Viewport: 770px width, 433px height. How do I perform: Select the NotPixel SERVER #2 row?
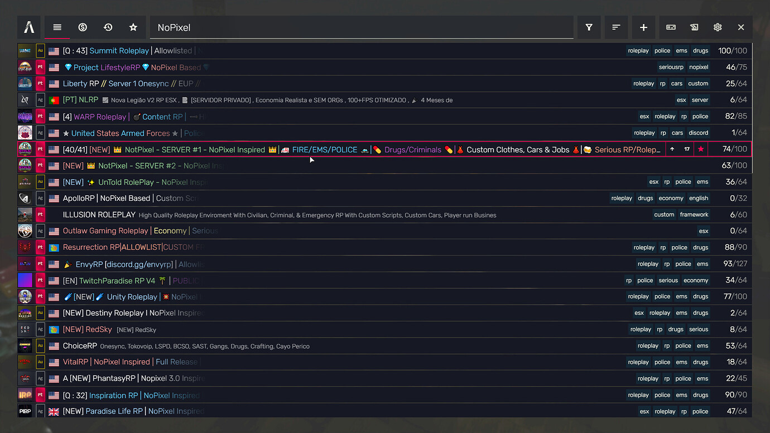335,165
